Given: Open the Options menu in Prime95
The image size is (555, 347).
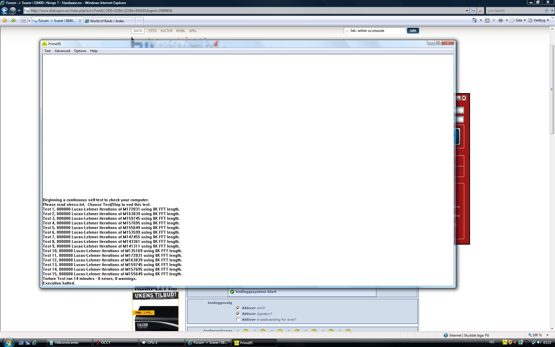Looking at the screenshot, I should pyautogui.click(x=80, y=51).
